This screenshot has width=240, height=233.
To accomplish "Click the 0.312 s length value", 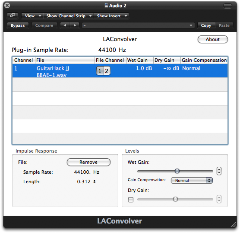I will click(x=86, y=182).
